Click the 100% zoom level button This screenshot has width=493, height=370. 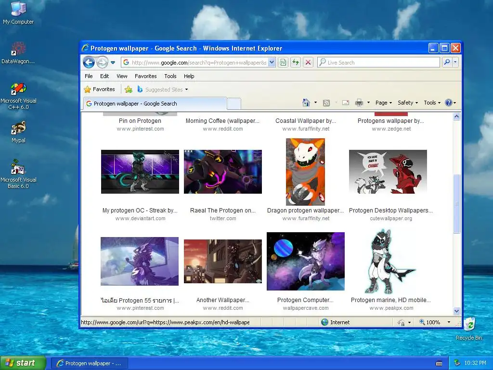point(429,322)
